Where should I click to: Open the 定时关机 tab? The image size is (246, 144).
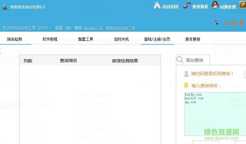(121, 39)
